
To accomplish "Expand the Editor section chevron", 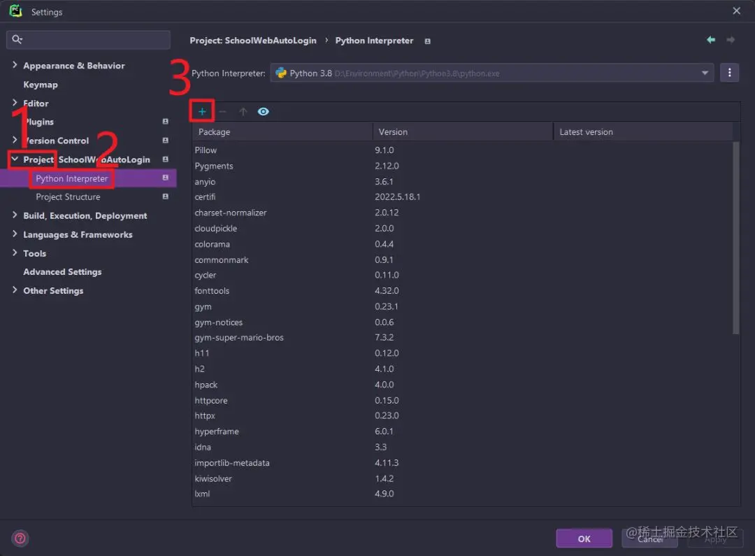I will (15, 103).
